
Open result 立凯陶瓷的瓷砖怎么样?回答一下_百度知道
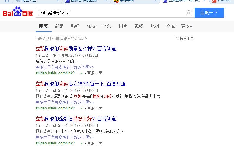pos(81,84)
